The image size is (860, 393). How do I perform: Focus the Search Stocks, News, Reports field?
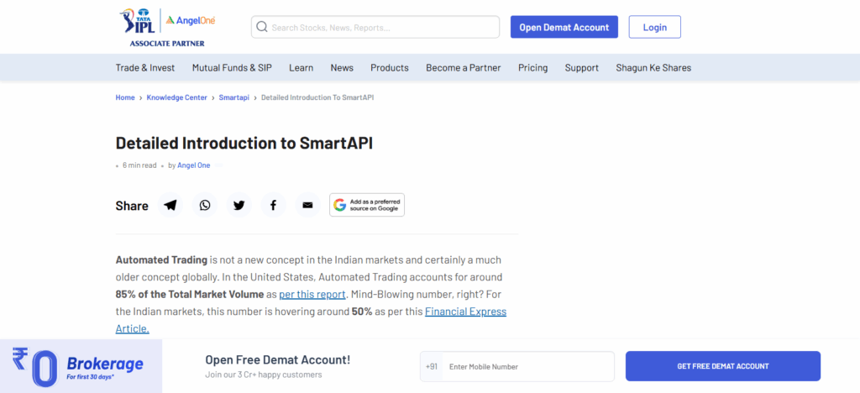click(375, 27)
